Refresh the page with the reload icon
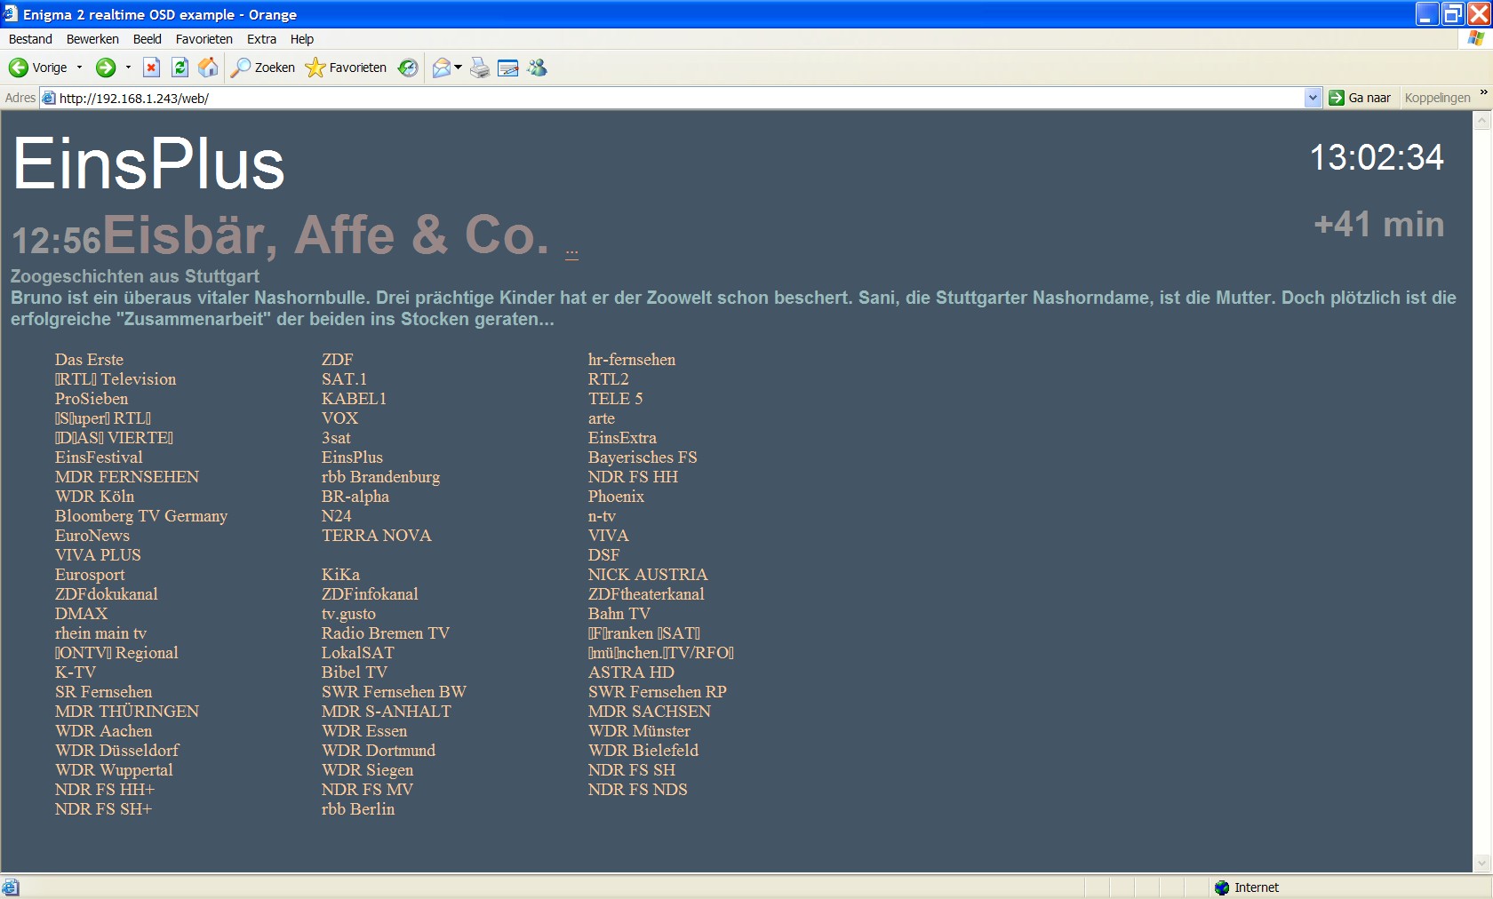Image resolution: width=1493 pixels, height=899 pixels. 180,68
